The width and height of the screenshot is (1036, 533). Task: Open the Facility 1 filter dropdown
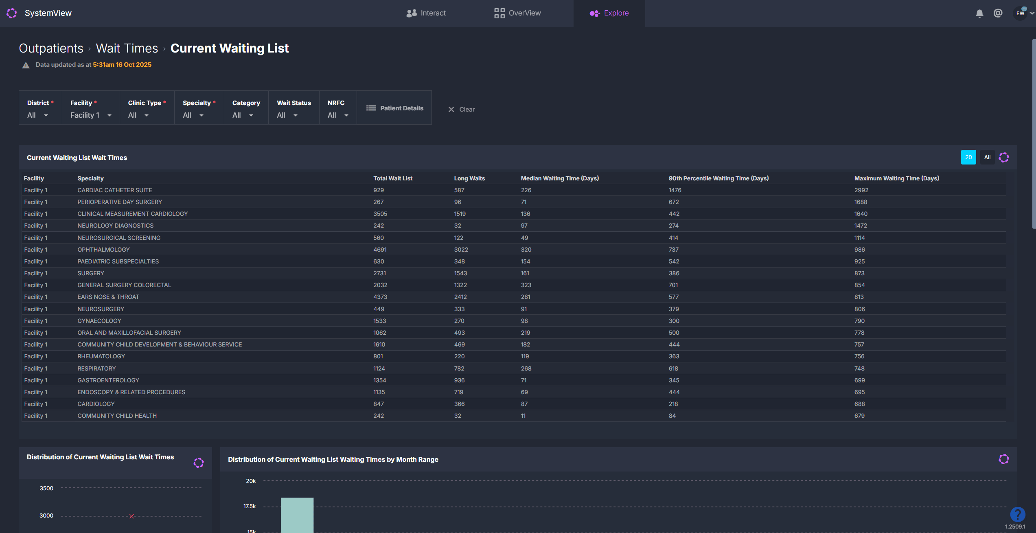coord(91,116)
